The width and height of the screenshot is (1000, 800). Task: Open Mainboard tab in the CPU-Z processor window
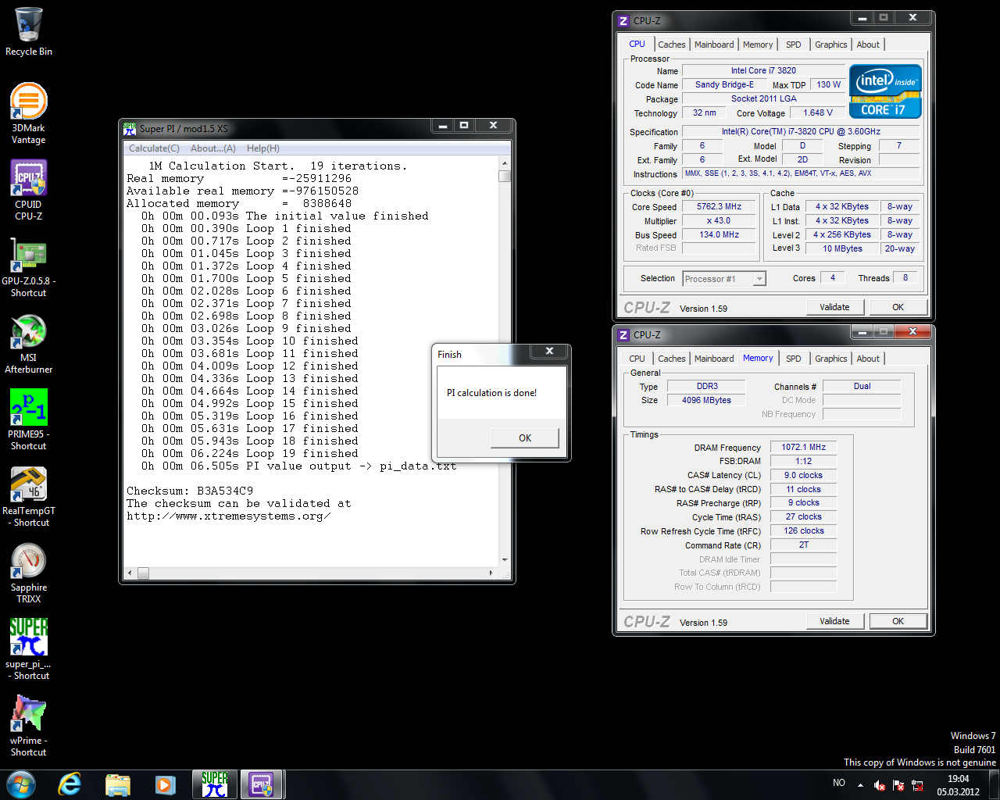(714, 45)
